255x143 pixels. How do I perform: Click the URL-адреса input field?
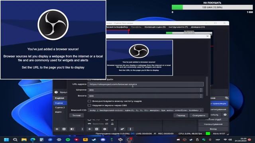(x=145, y=84)
